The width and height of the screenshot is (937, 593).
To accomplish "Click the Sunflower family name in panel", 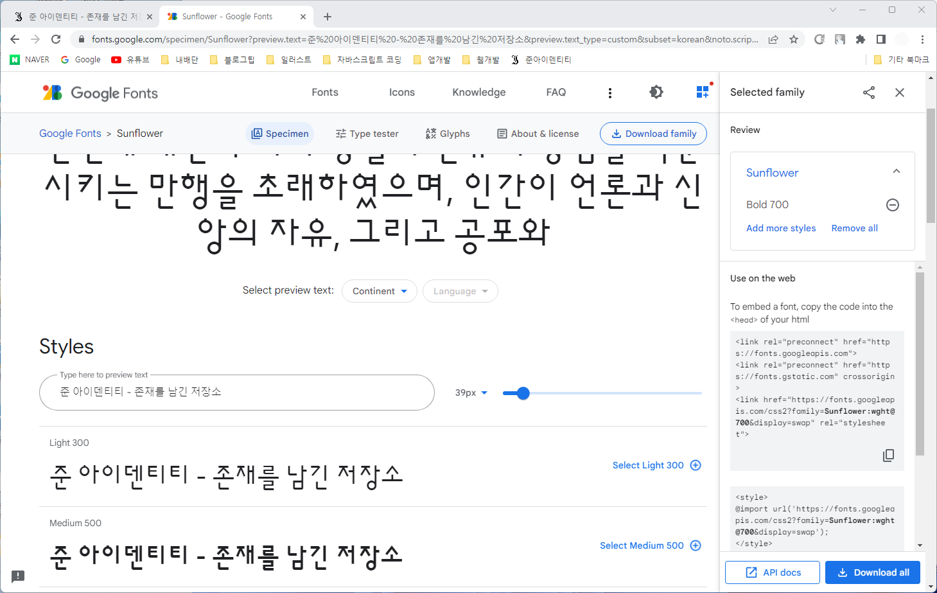I will click(772, 173).
